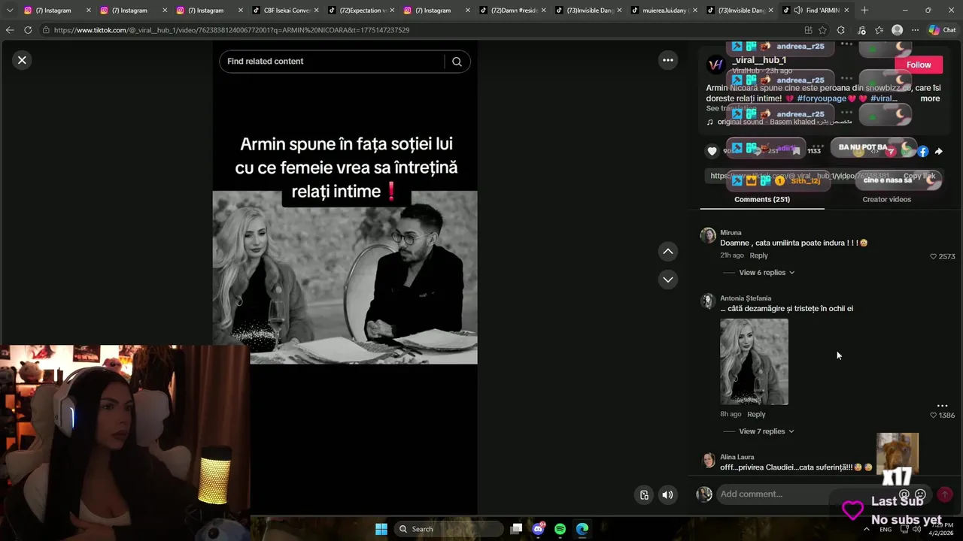Reply to Antonia Ștefania's comment
This screenshot has height=541, width=963.
coord(756,414)
